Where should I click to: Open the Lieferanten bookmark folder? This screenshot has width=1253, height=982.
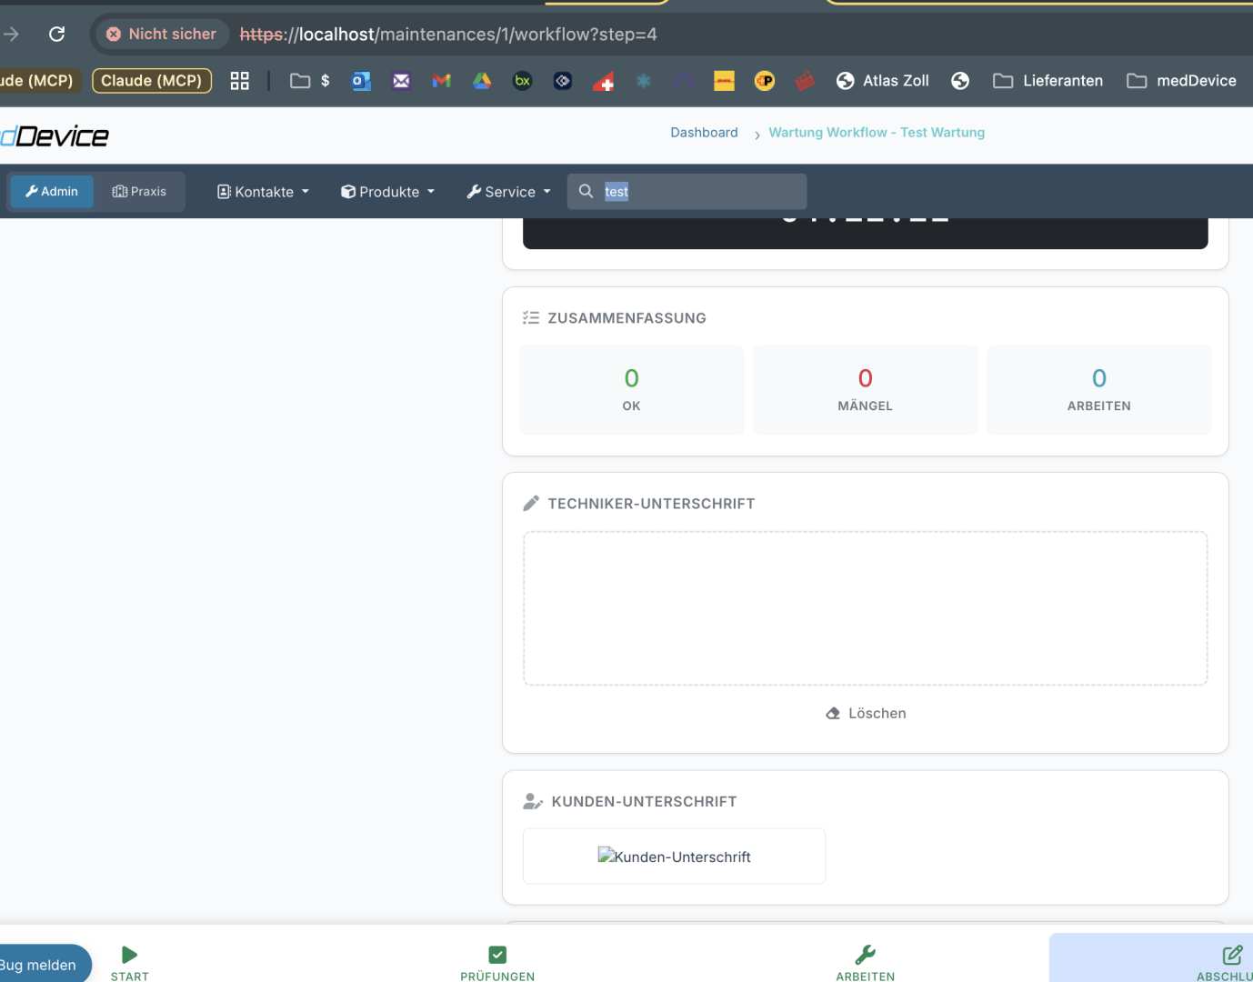pyautogui.click(x=1048, y=81)
